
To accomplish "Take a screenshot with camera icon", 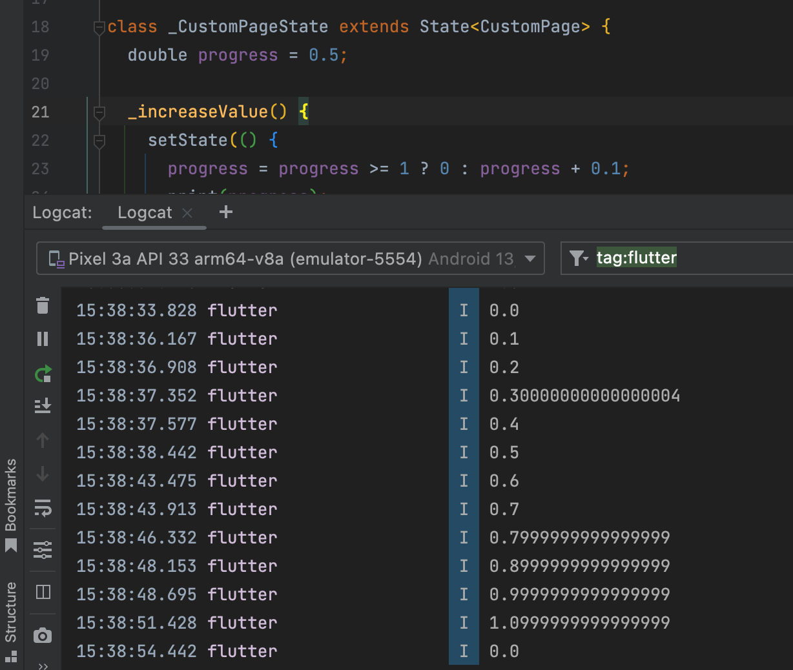I will pos(43,636).
